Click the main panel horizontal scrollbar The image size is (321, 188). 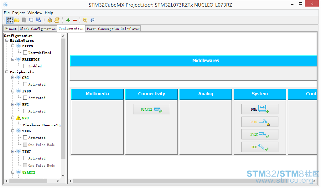(192, 181)
